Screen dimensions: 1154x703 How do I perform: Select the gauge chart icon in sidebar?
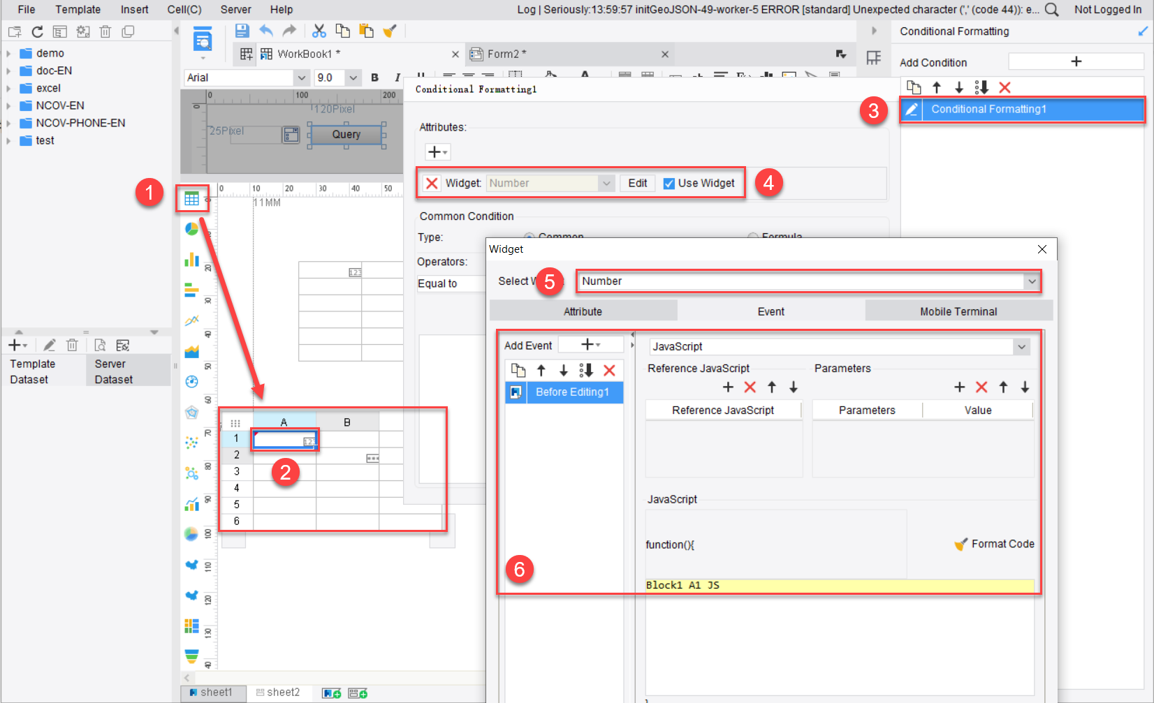[191, 382]
